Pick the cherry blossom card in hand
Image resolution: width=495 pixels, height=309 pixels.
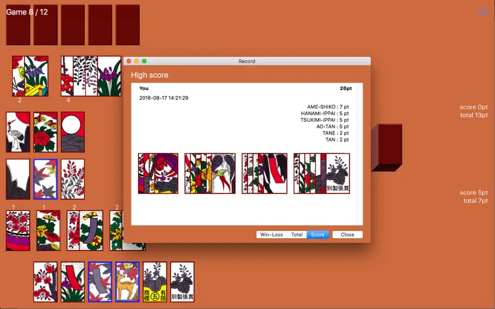click(x=46, y=282)
